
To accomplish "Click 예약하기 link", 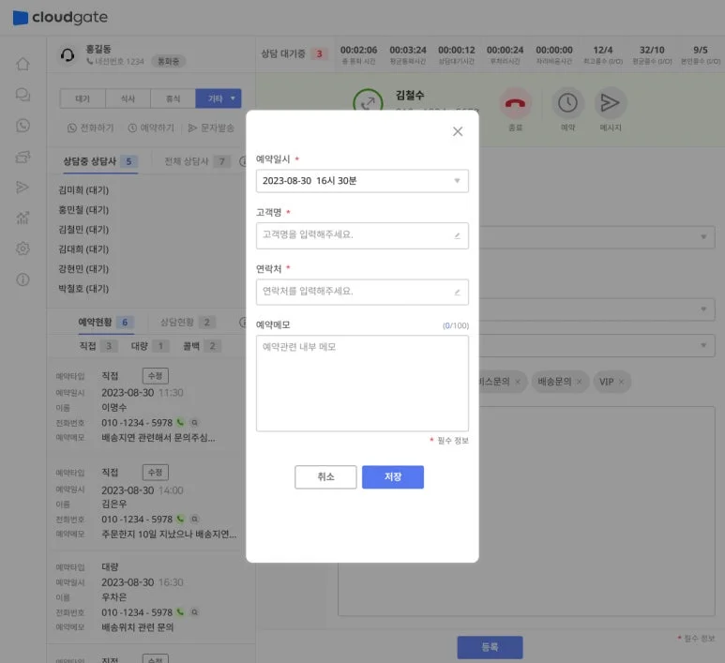I will (x=151, y=128).
